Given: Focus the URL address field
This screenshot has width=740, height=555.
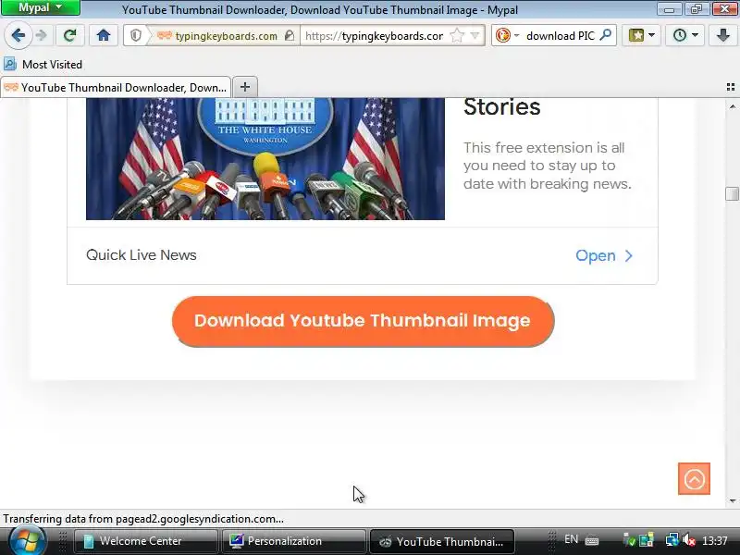Looking at the screenshot, I should 375,36.
